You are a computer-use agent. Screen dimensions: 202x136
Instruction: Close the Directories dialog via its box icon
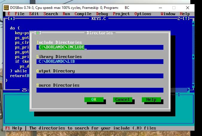pyautogui.click(x=38, y=33)
